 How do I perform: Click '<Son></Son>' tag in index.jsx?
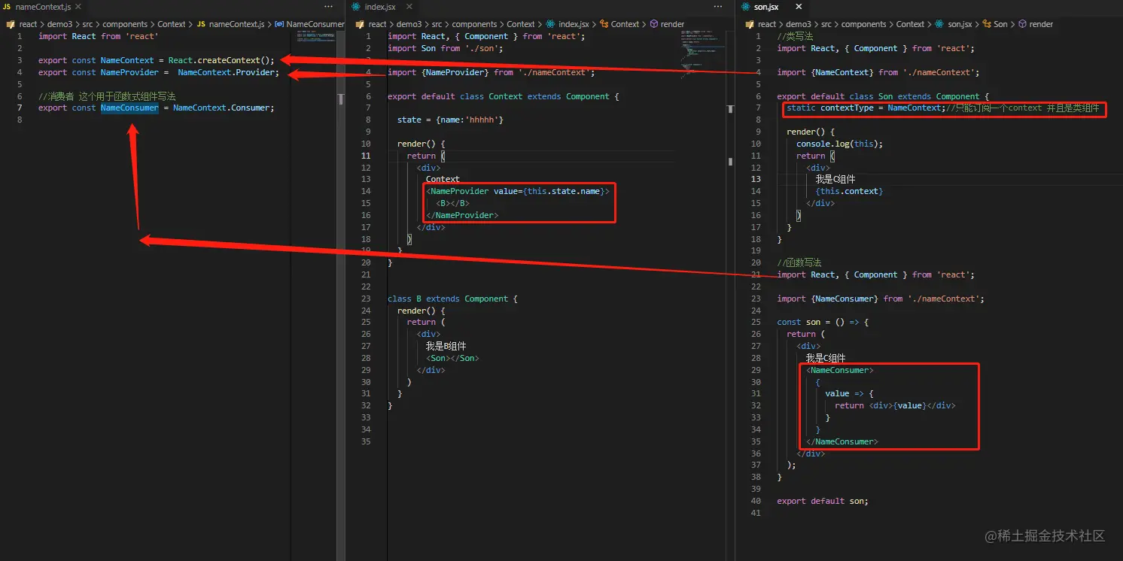(x=452, y=358)
